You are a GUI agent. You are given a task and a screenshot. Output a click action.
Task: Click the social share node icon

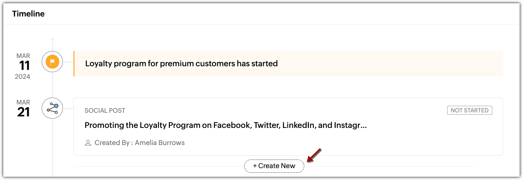coord(52,108)
